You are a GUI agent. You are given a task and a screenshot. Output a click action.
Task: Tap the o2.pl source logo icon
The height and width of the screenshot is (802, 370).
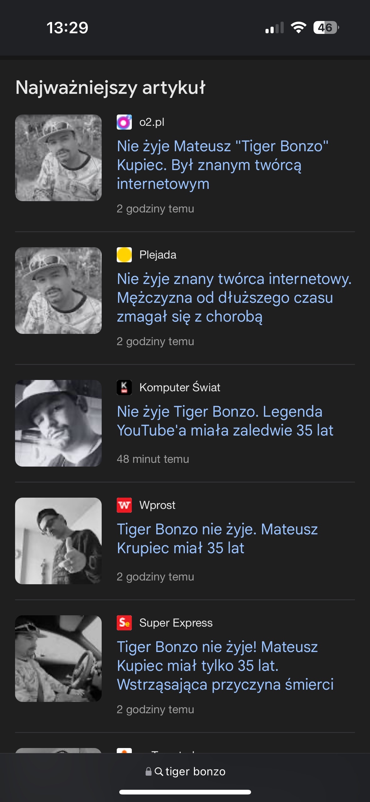coord(124,122)
